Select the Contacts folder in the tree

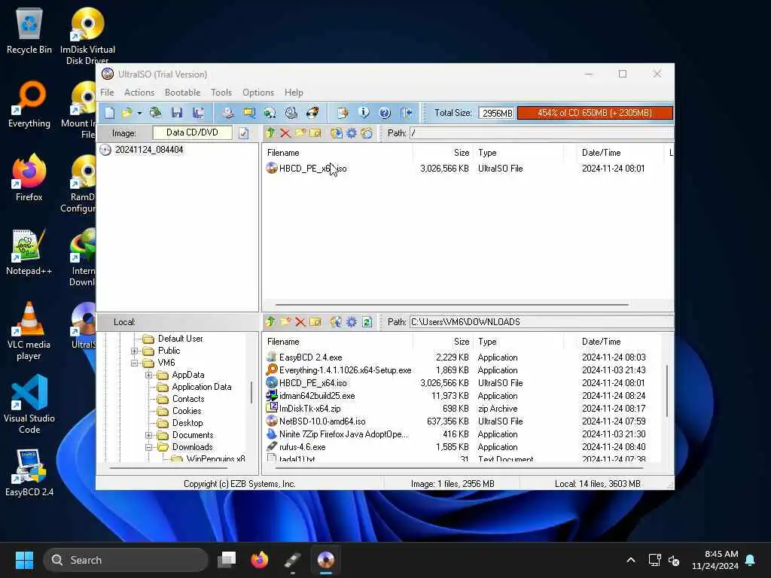[x=187, y=399]
